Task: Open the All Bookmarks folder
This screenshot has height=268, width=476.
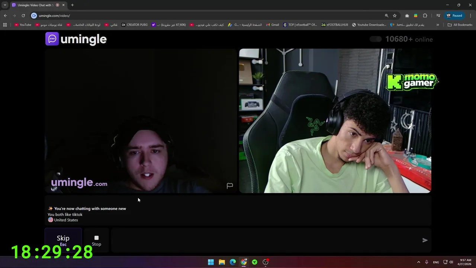Action: point(460,25)
